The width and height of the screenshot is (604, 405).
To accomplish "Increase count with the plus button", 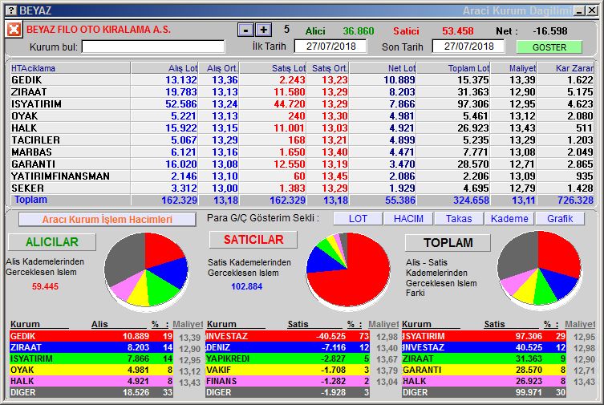I will point(264,30).
